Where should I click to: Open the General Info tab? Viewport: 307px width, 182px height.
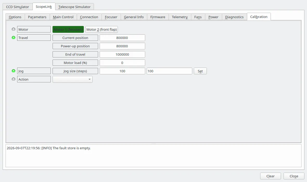coord(134,17)
